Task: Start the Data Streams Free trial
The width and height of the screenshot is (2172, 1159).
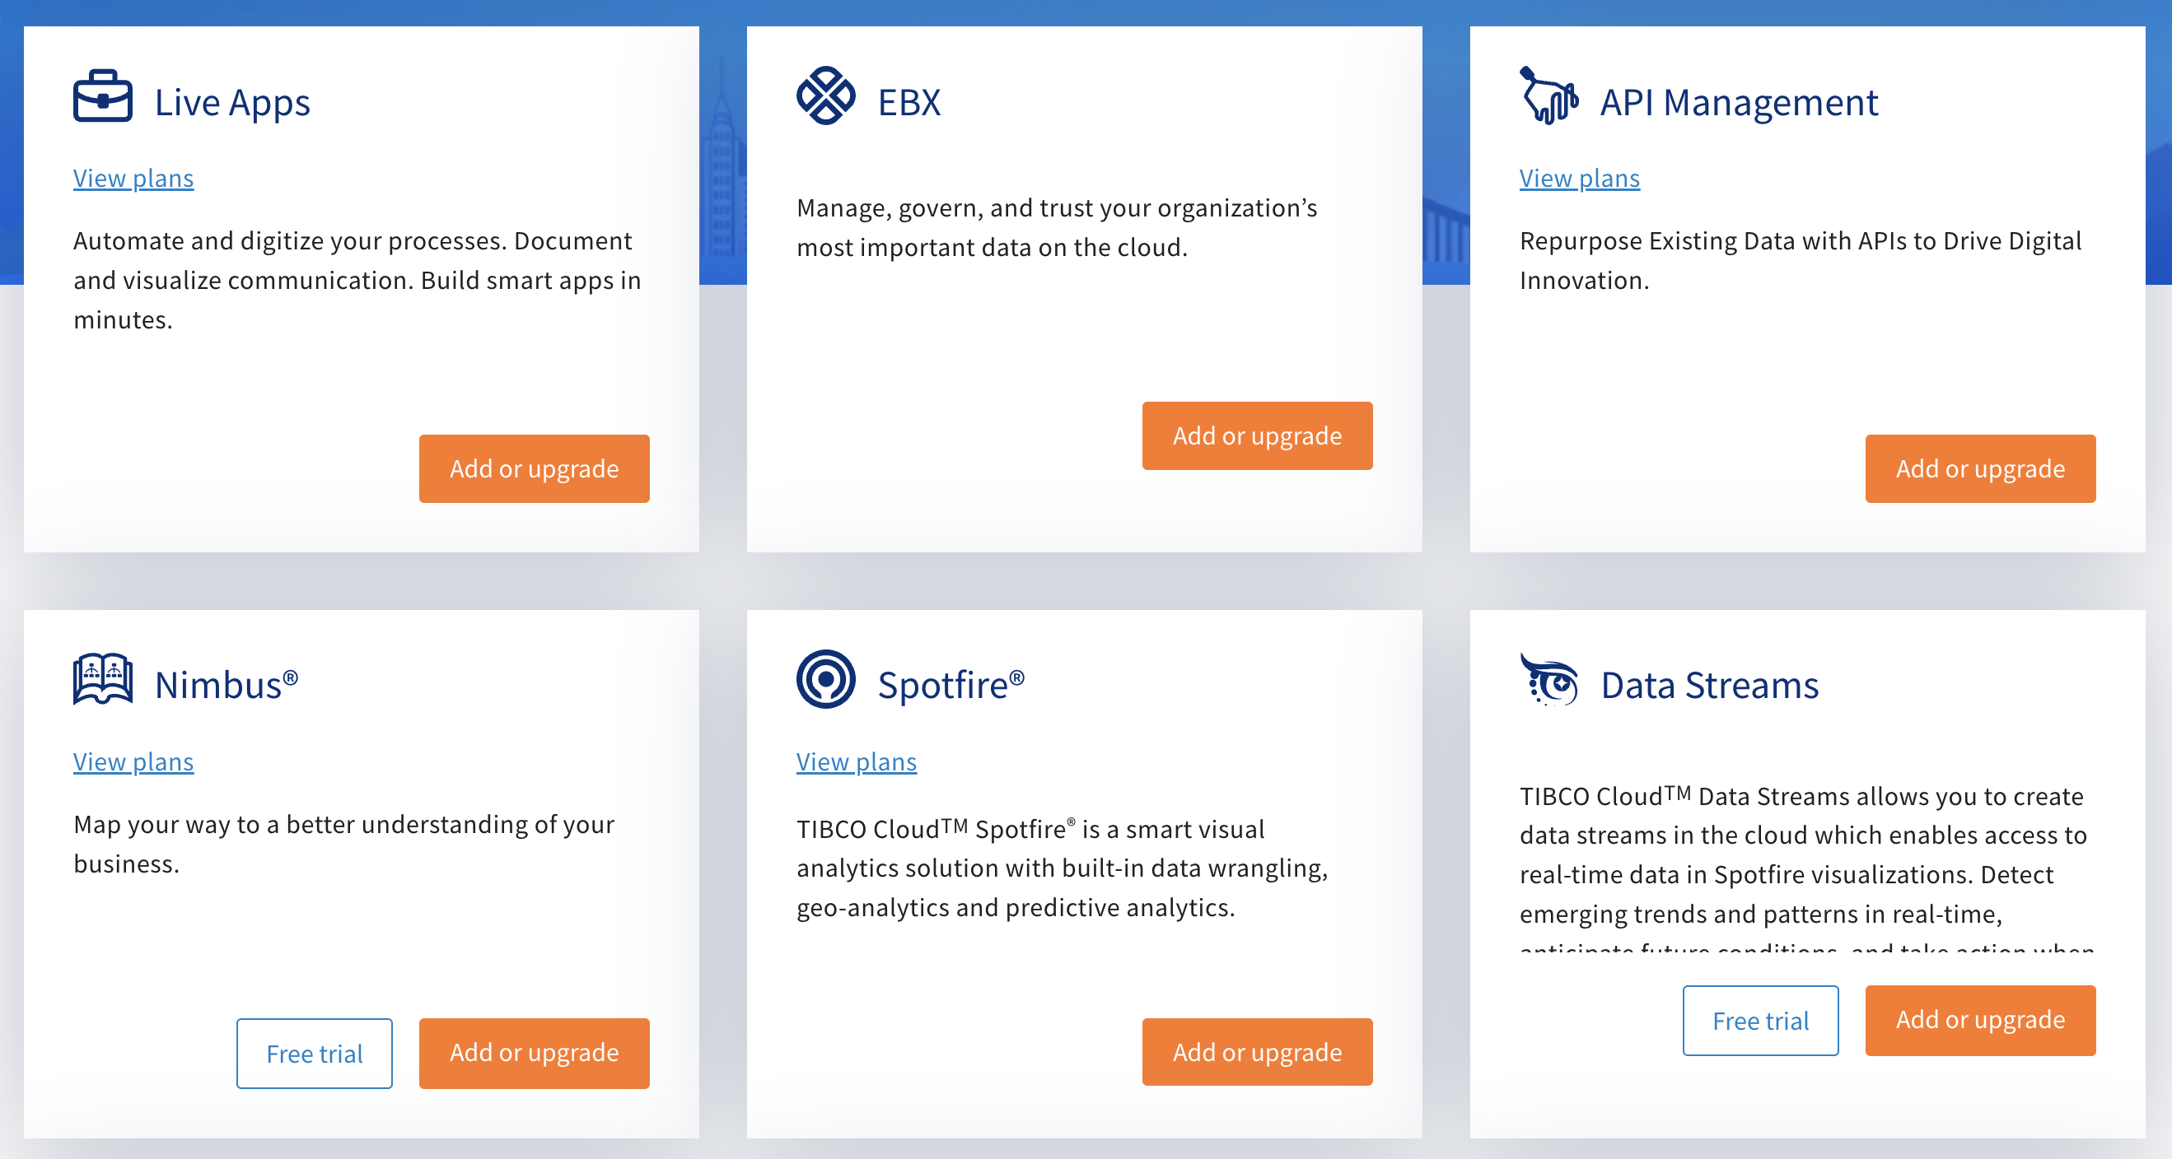Action: (x=1759, y=1020)
